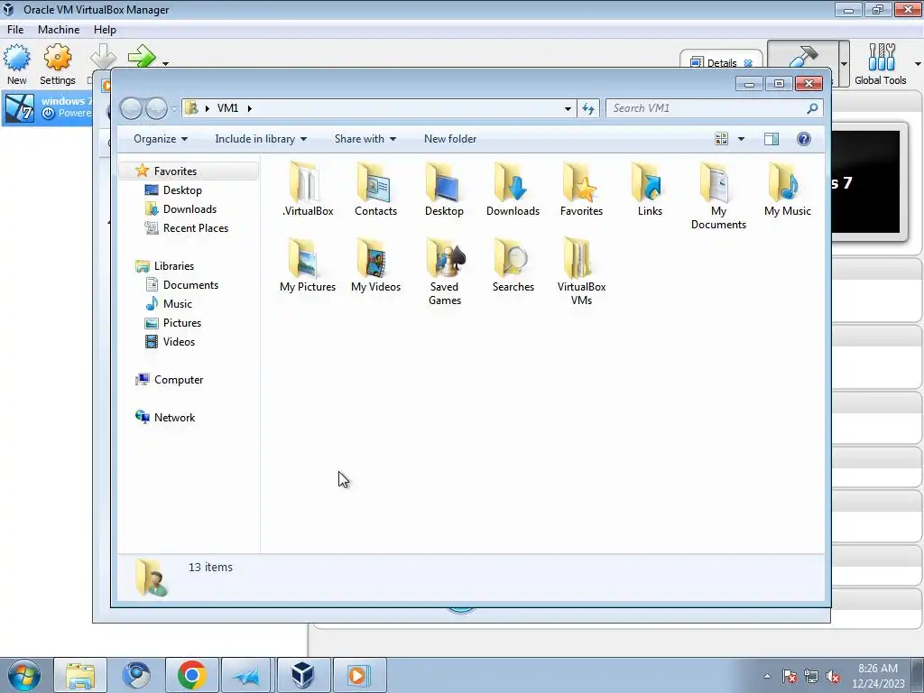Open the Downloads folder in file list

pyautogui.click(x=513, y=189)
